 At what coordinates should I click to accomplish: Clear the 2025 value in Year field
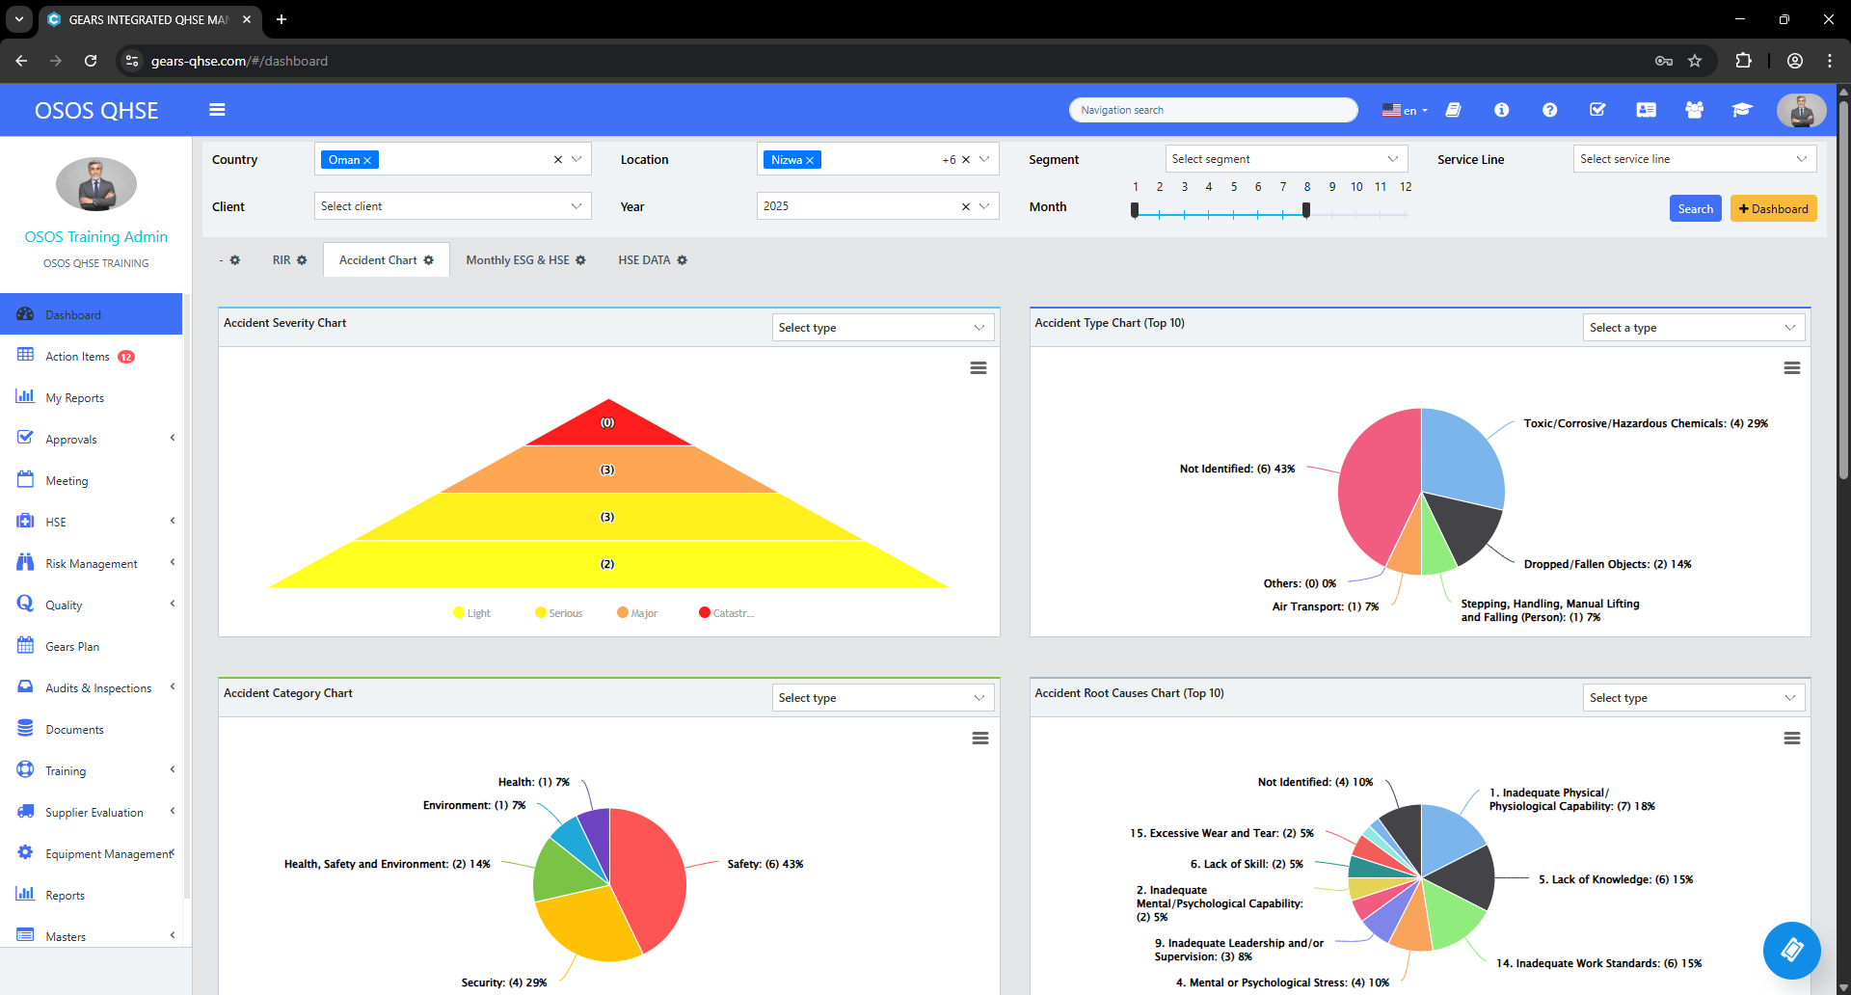tap(965, 205)
